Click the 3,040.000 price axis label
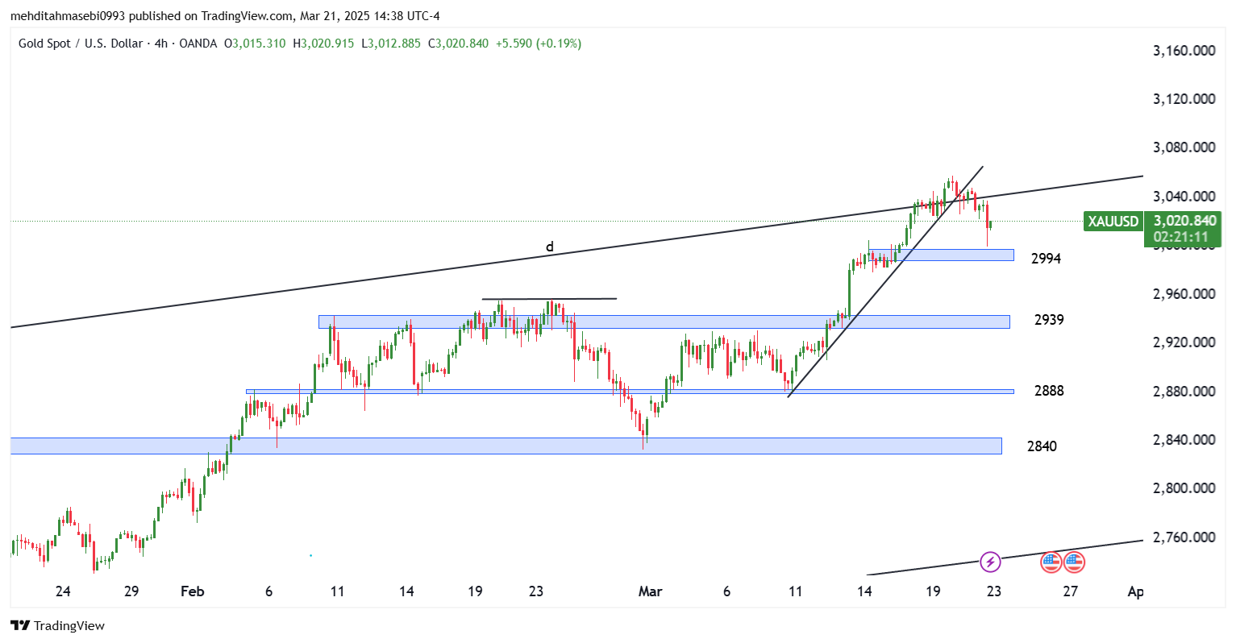Screen dimensions: 1236x643 point(1184,197)
